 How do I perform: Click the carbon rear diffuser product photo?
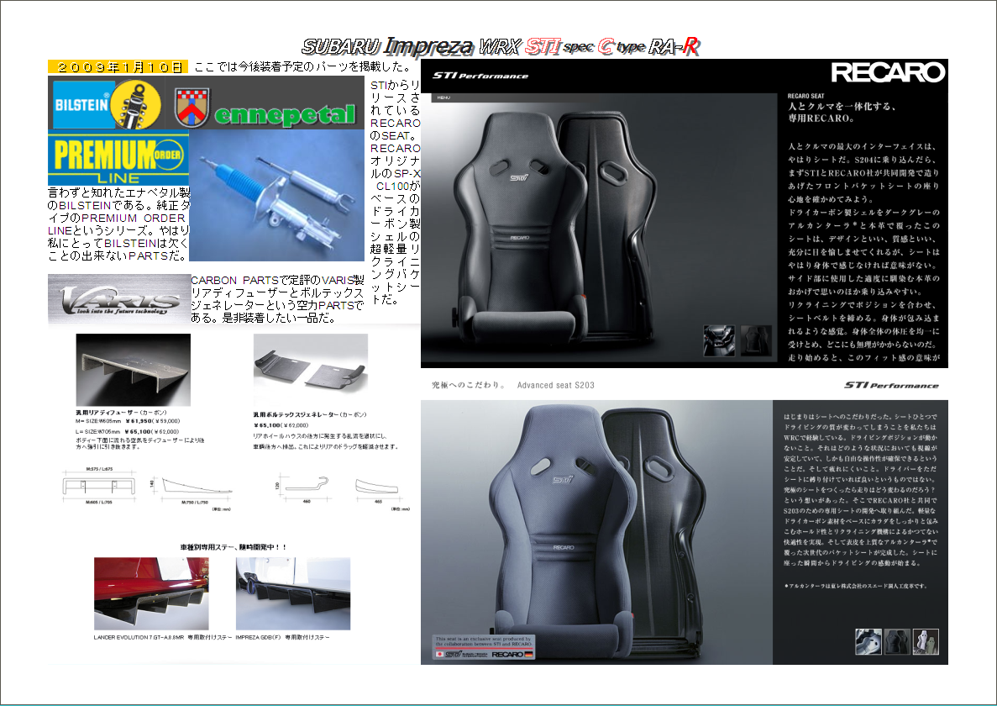coord(133,370)
